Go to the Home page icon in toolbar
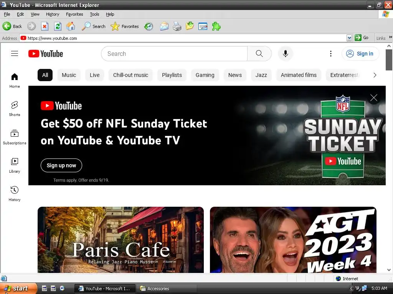The image size is (393, 294). (x=71, y=26)
